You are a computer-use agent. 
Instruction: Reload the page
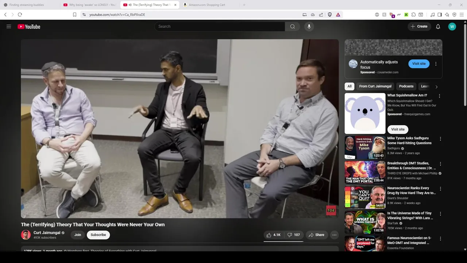tap(20, 15)
